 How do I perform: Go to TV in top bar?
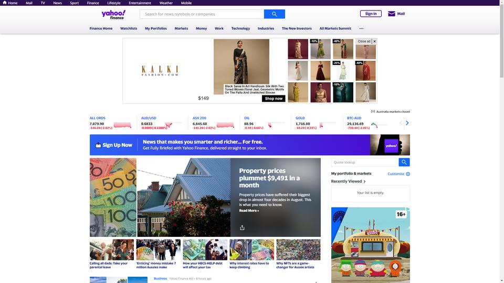[x=43, y=3]
